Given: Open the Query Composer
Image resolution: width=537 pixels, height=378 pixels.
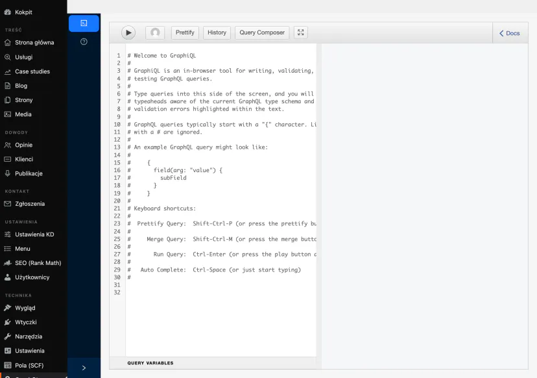Looking at the screenshot, I should tap(262, 32).
